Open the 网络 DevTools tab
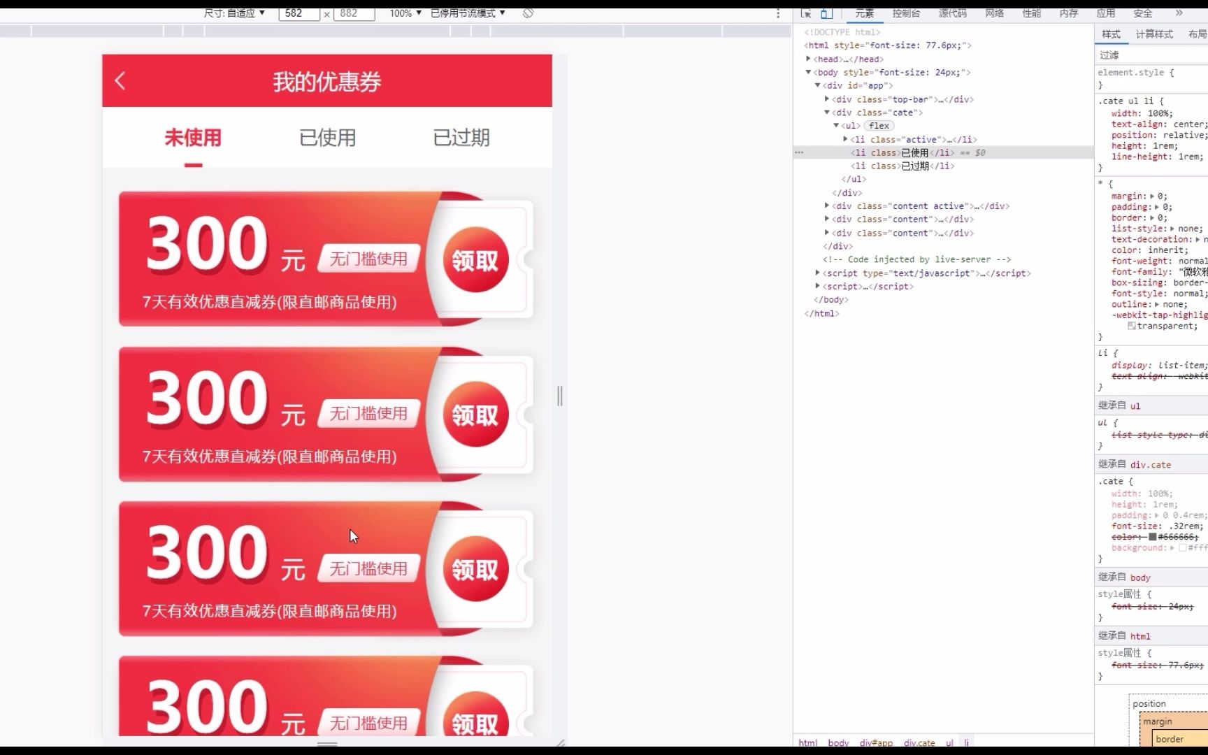The image size is (1208, 755). pyautogui.click(x=994, y=13)
